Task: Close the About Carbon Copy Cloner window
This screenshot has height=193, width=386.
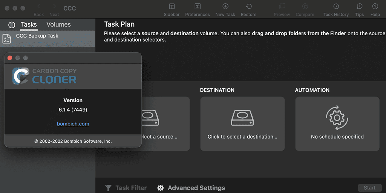Action: pos(10,58)
